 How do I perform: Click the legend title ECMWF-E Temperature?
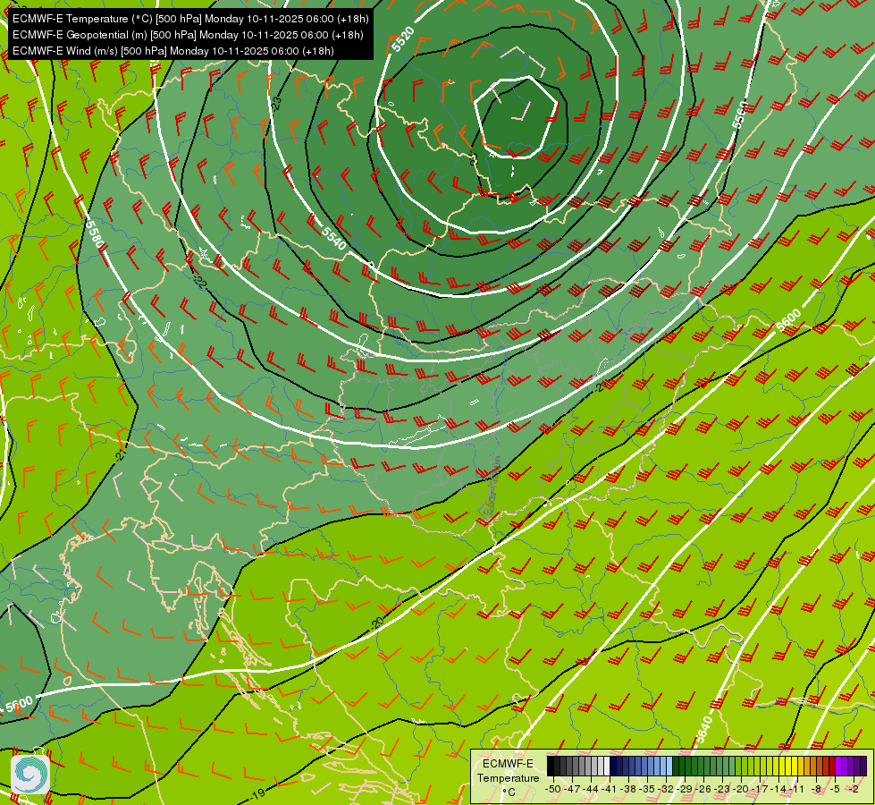click(x=509, y=771)
